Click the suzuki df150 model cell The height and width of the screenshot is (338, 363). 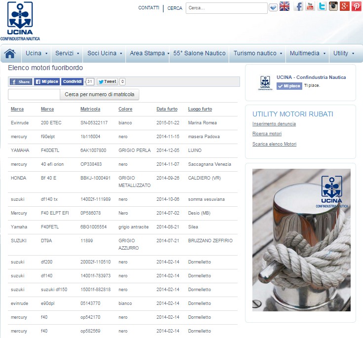(x=54, y=290)
